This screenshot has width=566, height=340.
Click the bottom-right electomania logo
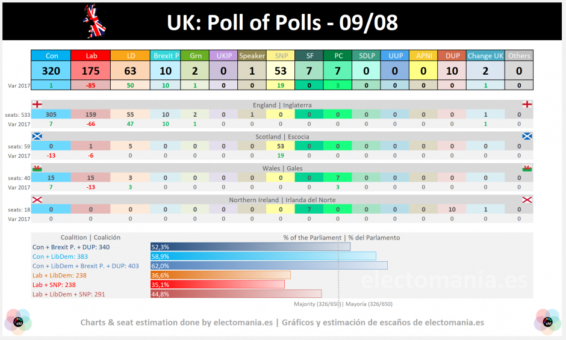tap(547, 321)
